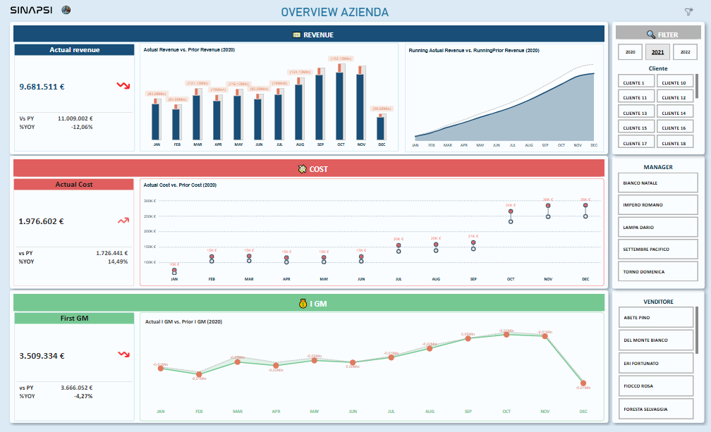The height and width of the screenshot is (432, 711).
Task: Click the magnifying glass icon in FILTER header
Action: tap(650, 34)
